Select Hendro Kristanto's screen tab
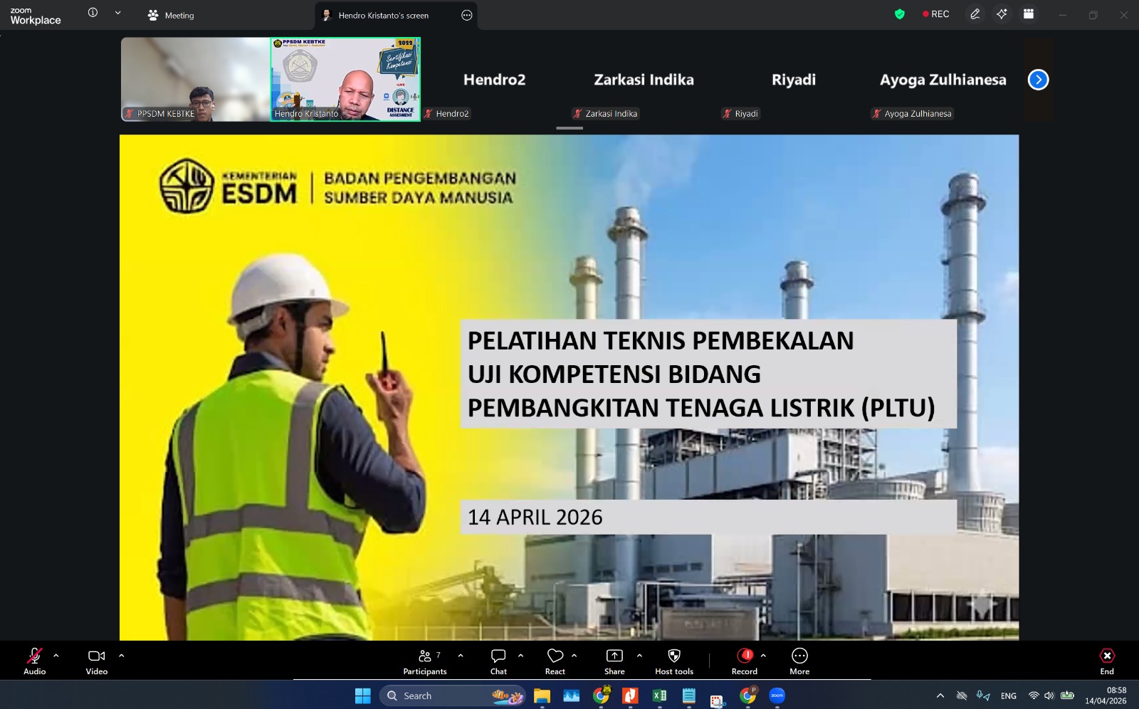The width and height of the screenshot is (1139, 709). (383, 15)
